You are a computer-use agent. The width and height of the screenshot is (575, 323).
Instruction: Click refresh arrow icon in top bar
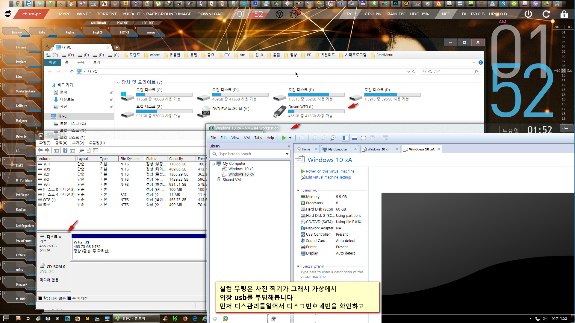tap(546, 14)
